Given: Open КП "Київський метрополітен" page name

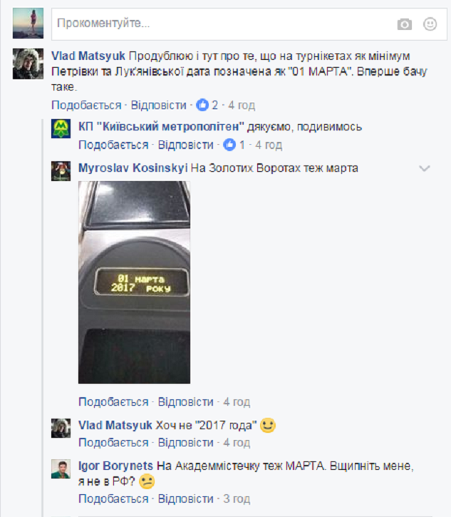Looking at the screenshot, I should pyautogui.click(x=161, y=127).
